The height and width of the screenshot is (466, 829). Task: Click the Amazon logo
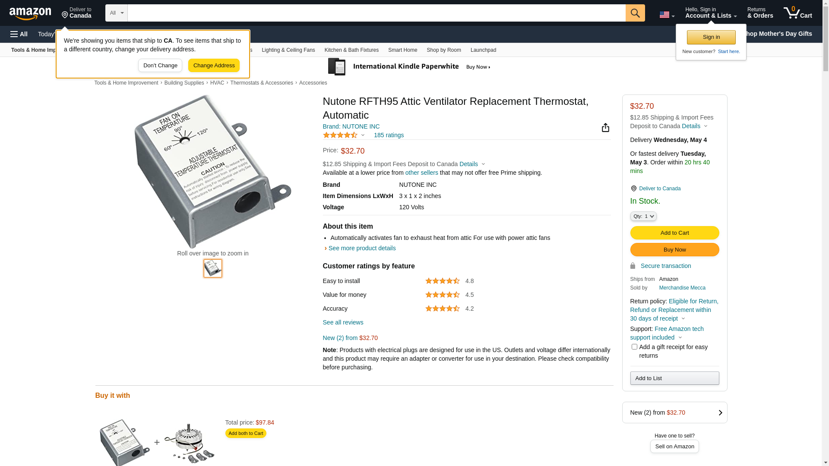(30, 14)
